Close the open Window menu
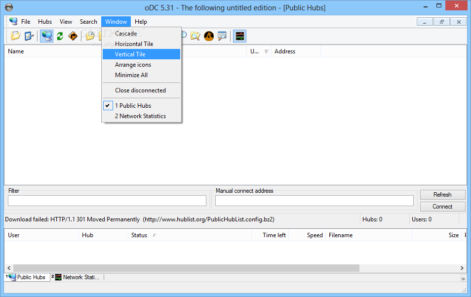Image resolution: width=471 pixels, height=297 pixels. (116, 22)
